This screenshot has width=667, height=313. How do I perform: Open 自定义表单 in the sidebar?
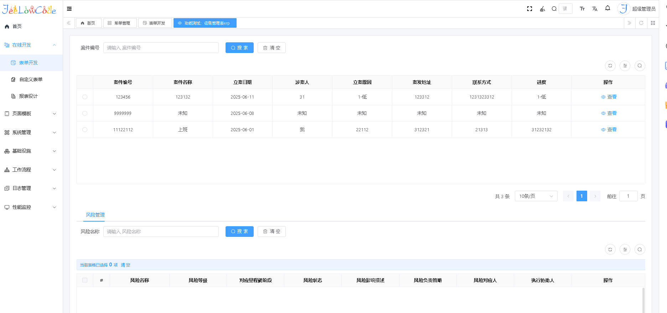[31, 79]
